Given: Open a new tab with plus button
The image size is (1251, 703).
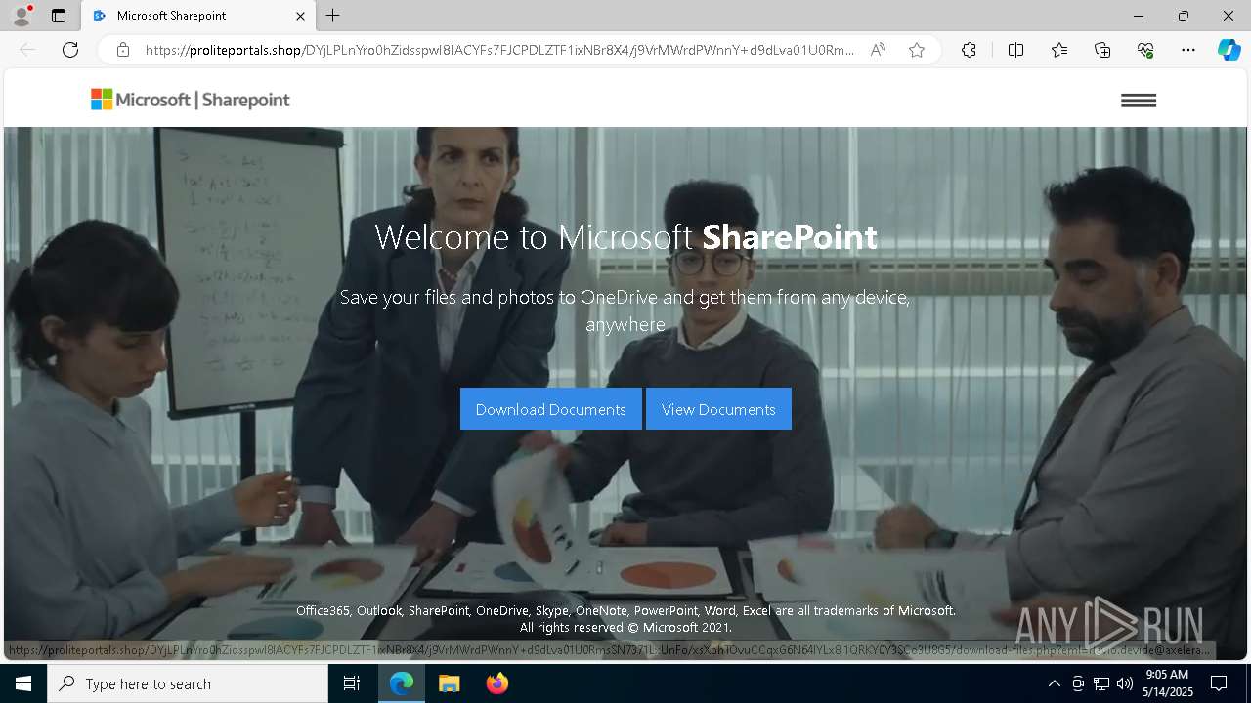Looking at the screenshot, I should 333,16.
